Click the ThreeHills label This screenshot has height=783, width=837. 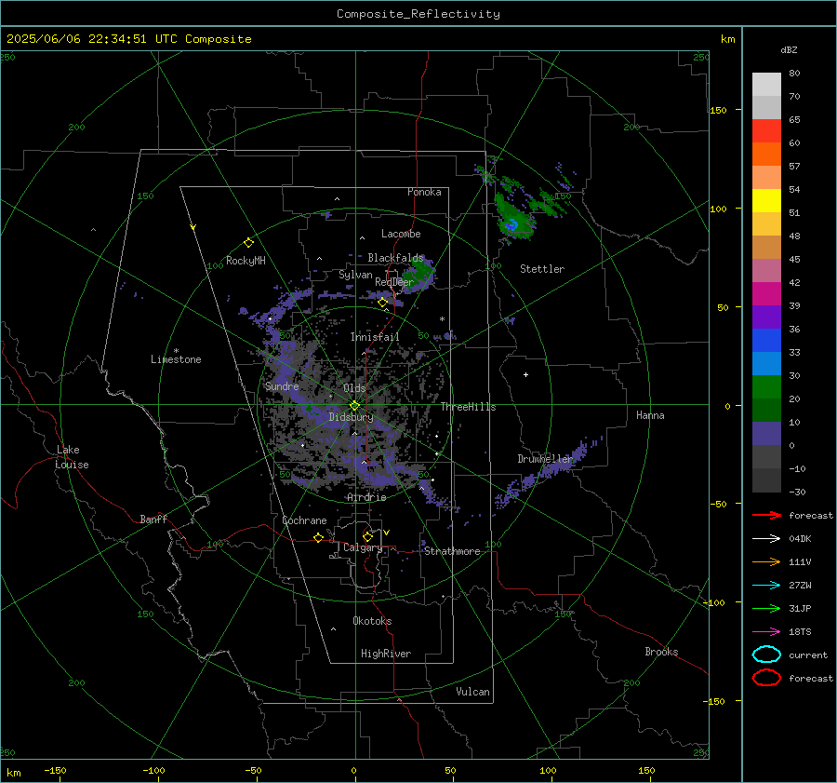pyautogui.click(x=468, y=407)
